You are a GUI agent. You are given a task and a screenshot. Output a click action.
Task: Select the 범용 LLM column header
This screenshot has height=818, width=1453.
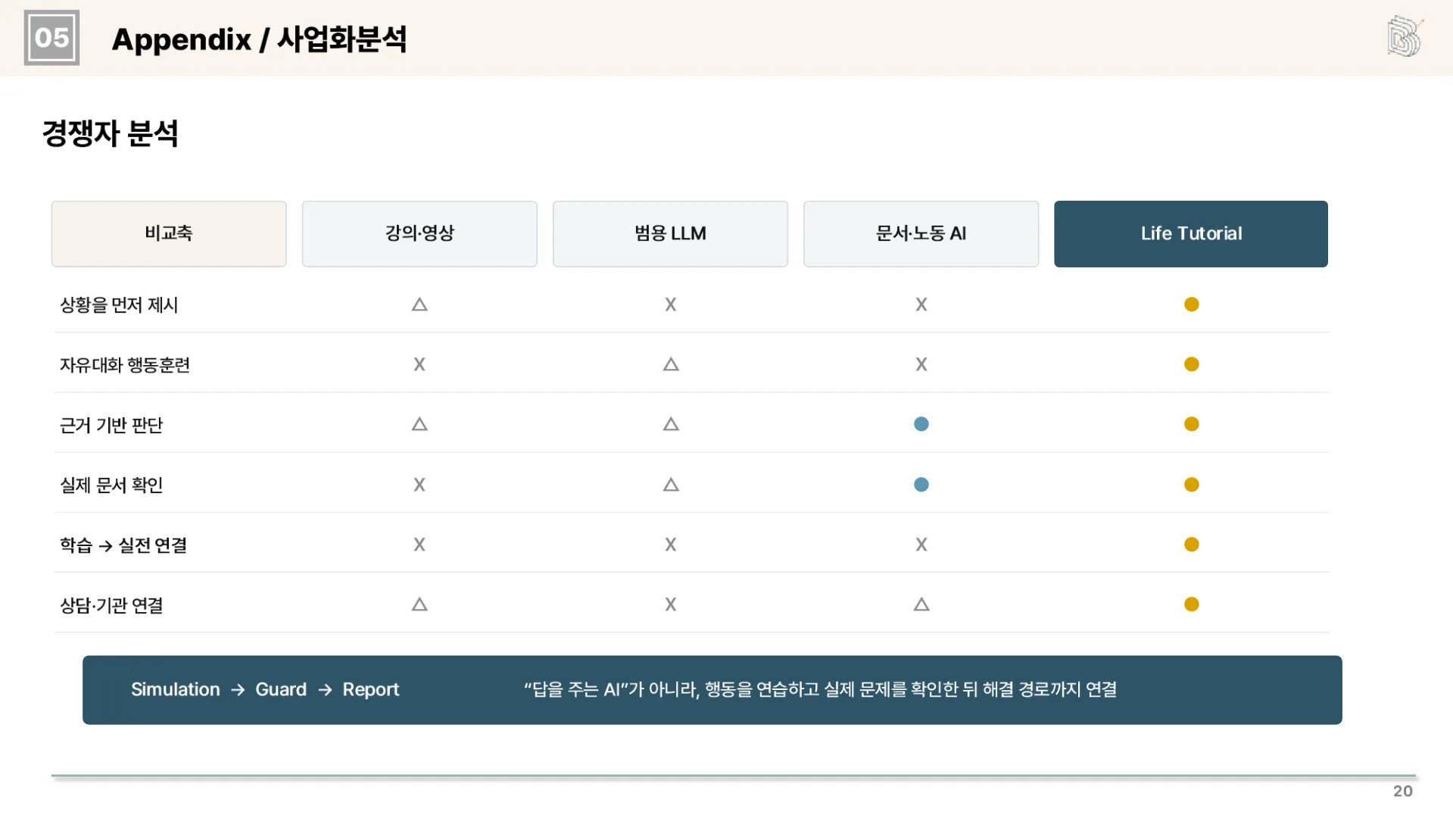(x=670, y=233)
